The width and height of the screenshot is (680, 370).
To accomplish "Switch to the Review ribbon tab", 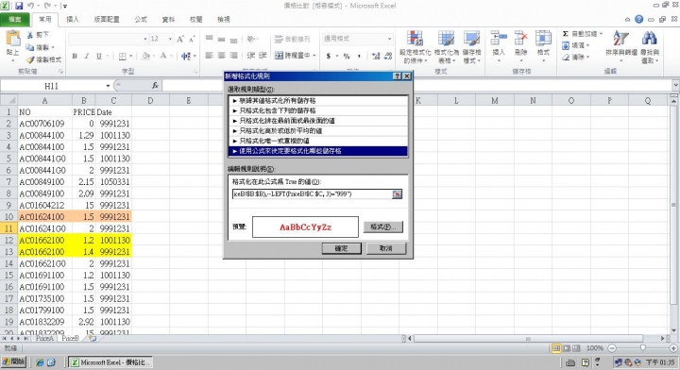I will coord(196,20).
